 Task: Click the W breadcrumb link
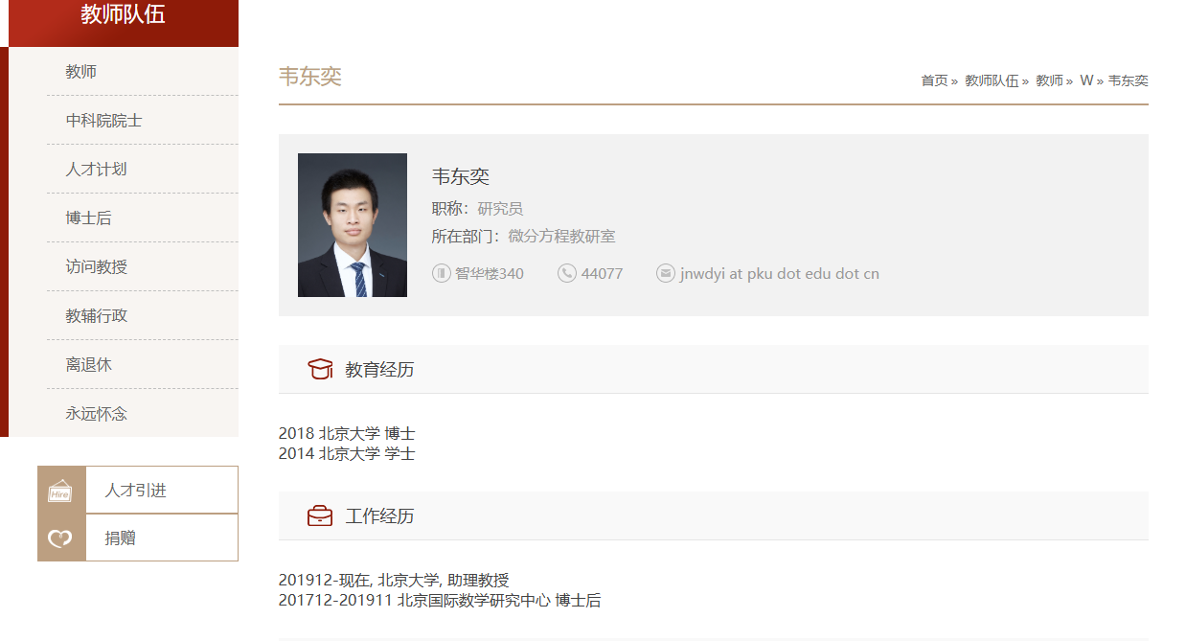point(1086,80)
